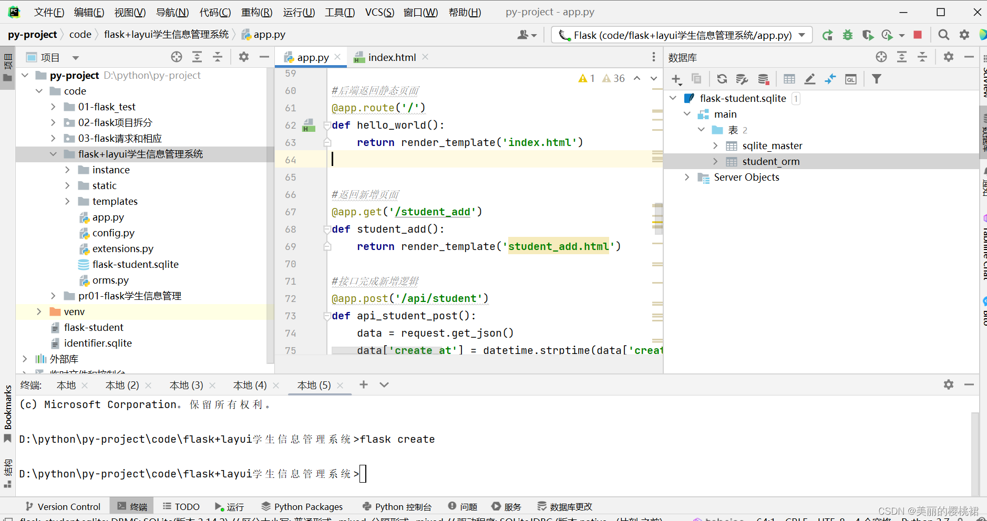The height and width of the screenshot is (521, 987).
Task: Refresh the flask-student.sqlite database with synchronize icon
Action: point(722,79)
